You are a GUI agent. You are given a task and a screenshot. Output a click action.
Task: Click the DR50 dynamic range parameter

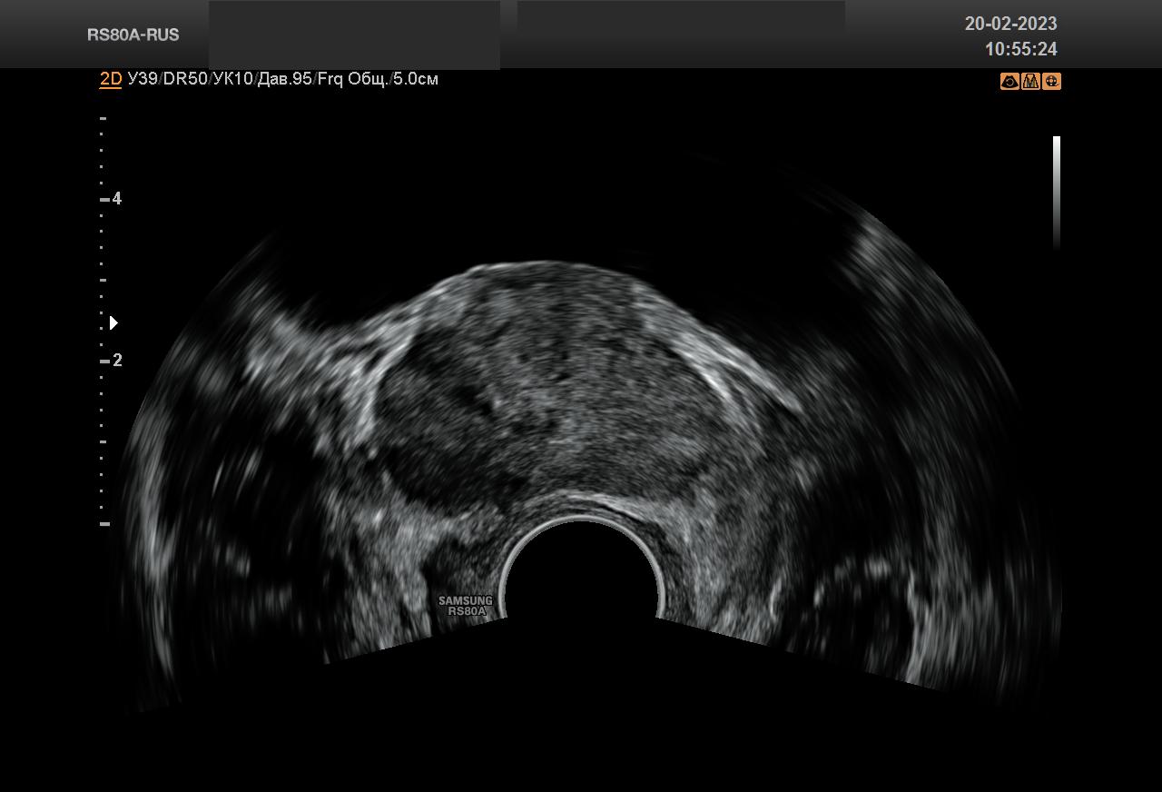[x=185, y=79]
